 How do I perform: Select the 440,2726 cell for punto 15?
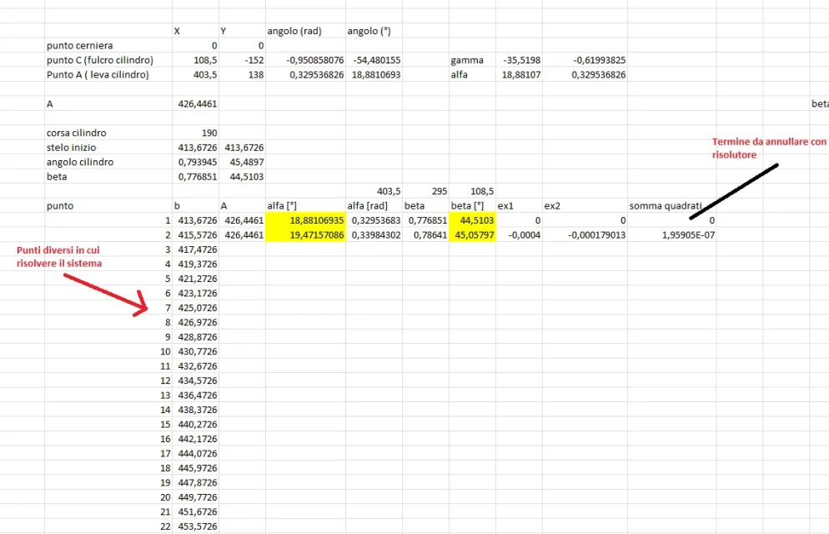tap(197, 425)
